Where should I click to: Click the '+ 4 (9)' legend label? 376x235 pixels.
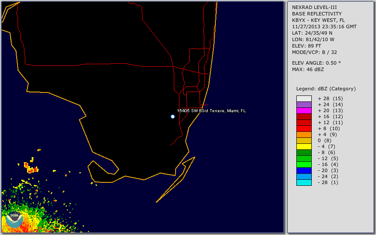pyautogui.click(x=328, y=134)
